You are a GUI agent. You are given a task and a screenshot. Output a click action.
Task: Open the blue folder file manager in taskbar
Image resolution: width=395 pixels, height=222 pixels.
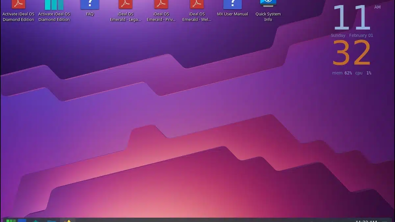[x=51, y=220]
